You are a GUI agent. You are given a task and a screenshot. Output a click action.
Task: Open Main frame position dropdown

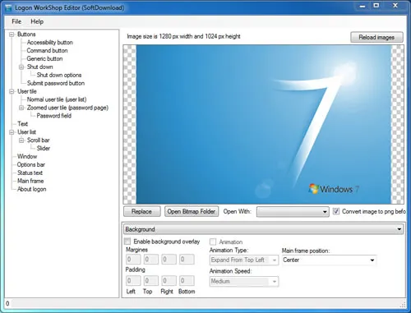(x=330, y=260)
